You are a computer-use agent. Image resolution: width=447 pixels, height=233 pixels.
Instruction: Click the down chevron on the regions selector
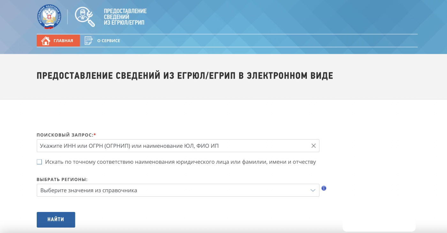(312, 190)
